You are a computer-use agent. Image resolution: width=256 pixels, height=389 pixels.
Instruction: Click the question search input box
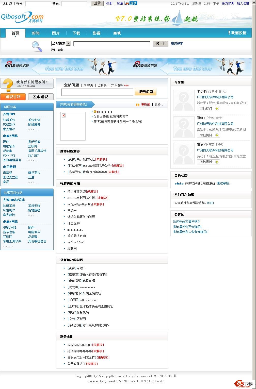(98, 92)
